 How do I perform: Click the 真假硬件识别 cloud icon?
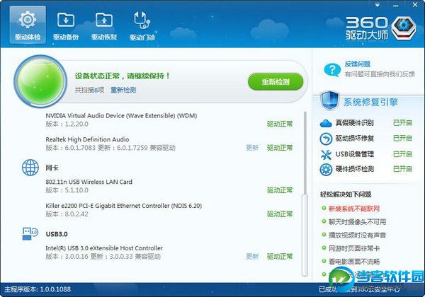click(326, 123)
